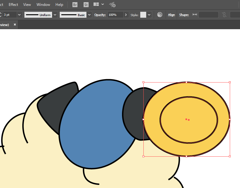Open Adobe Stock via St icon
240x188 pixels.
pyautogui.click(x=86, y=5)
